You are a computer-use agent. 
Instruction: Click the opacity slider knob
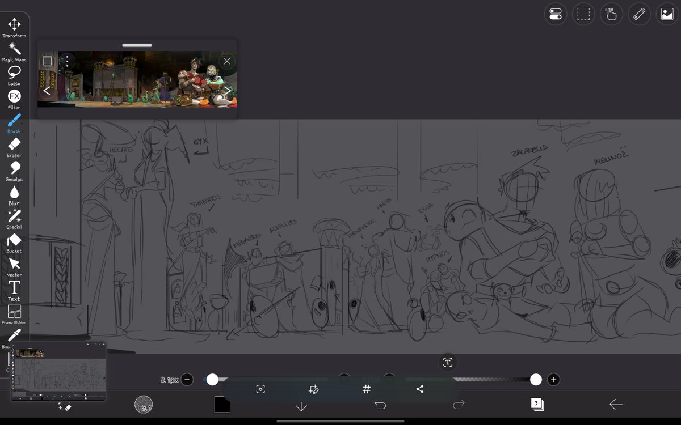[x=536, y=380]
